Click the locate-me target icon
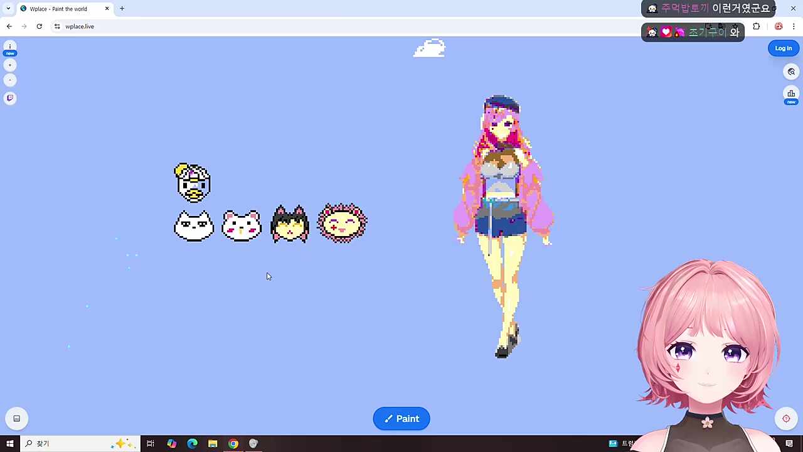This screenshot has height=452, width=803. (786, 419)
